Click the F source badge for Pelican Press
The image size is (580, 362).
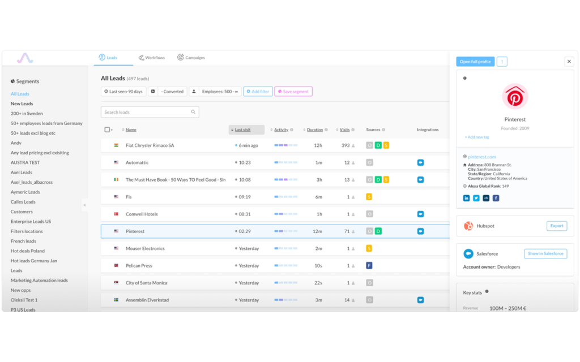369,266
